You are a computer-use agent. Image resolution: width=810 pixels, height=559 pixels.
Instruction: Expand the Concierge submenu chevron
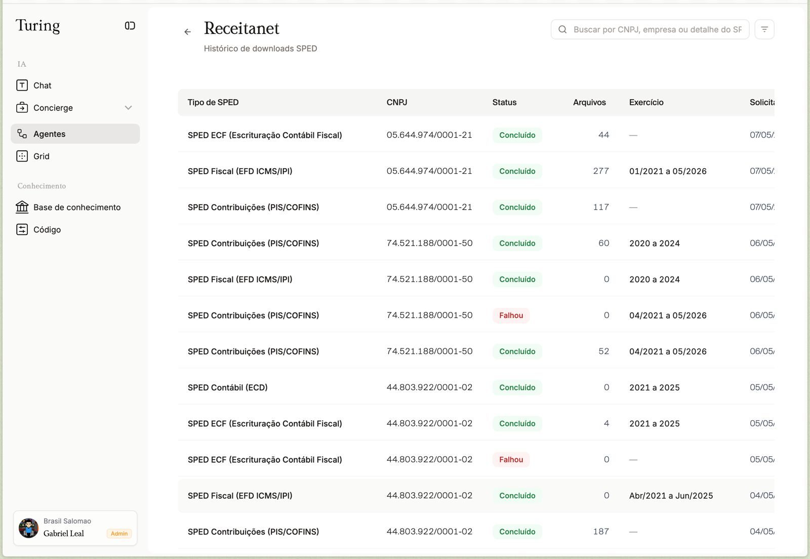click(128, 108)
